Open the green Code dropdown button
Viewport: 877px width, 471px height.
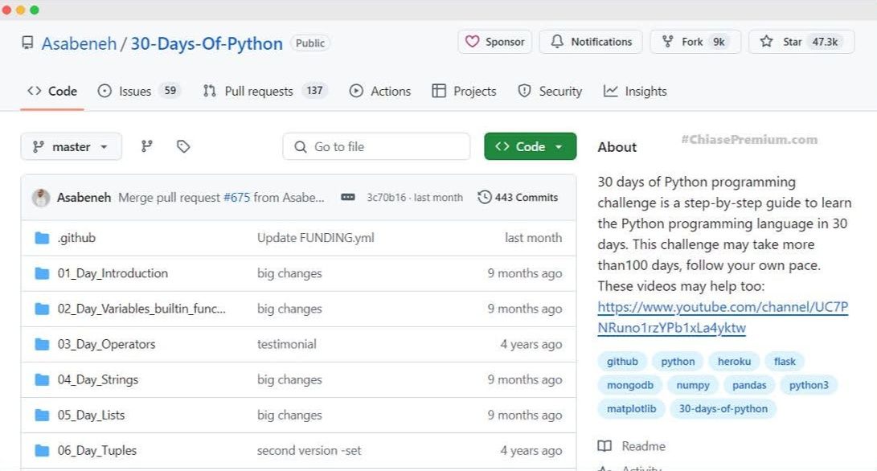point(531,146)
